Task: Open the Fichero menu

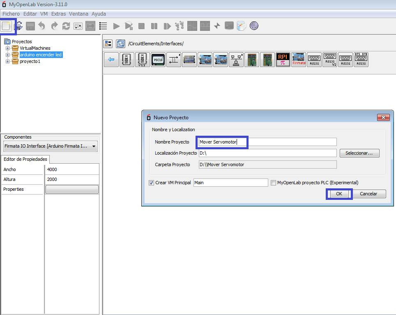Action: pos(11,14)
